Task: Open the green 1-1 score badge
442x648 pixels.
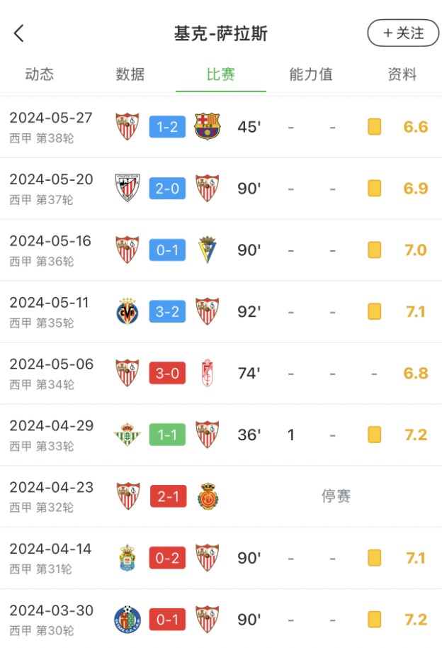Action: tap(167, 435)
